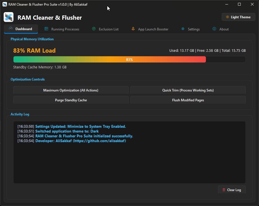Open the Dashboard tab
The image size is (259, 206).
[x=21, y=29]
